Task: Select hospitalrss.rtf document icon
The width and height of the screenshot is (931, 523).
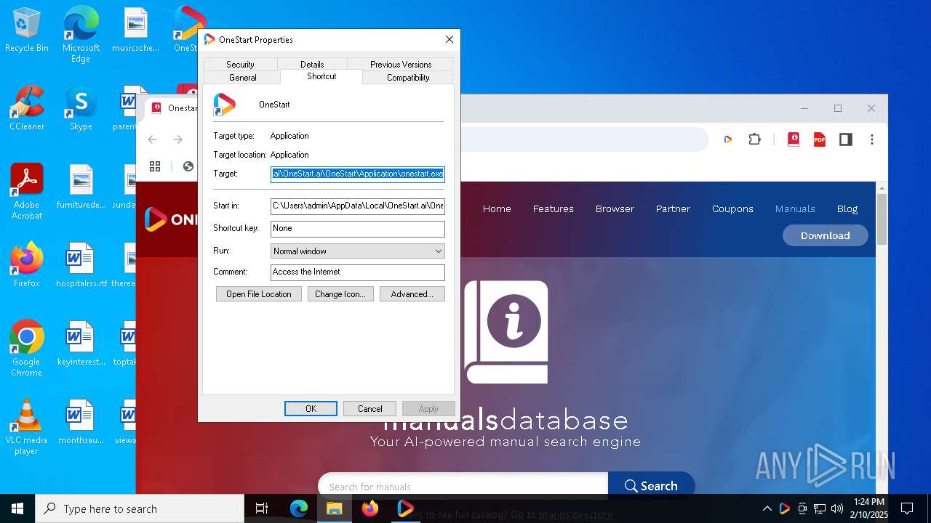Action: tap(81, 265)
